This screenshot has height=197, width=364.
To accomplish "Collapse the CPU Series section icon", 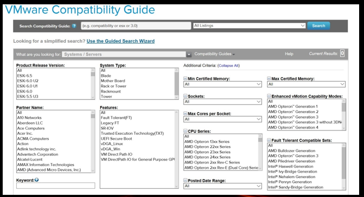I will click(185, 131).
